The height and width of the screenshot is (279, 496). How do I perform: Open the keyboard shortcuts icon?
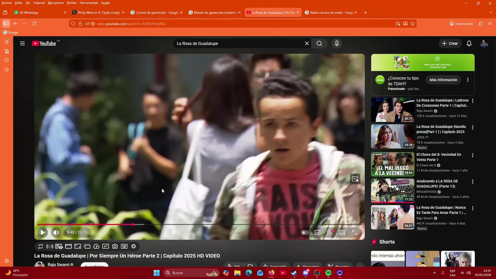pyautogui.click(x=124, y=246)
